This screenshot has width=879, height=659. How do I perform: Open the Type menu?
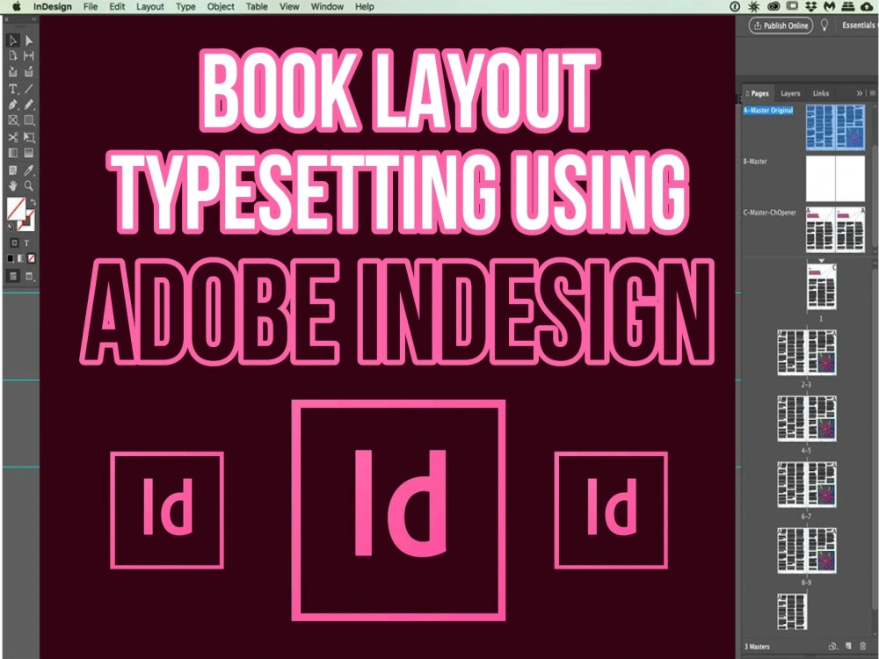[185, 7]
